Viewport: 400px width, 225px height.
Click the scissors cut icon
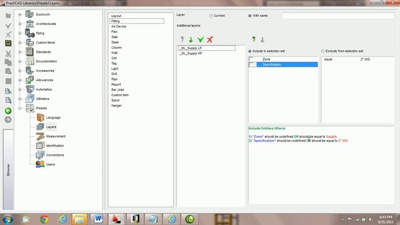(x=8, y=54)
